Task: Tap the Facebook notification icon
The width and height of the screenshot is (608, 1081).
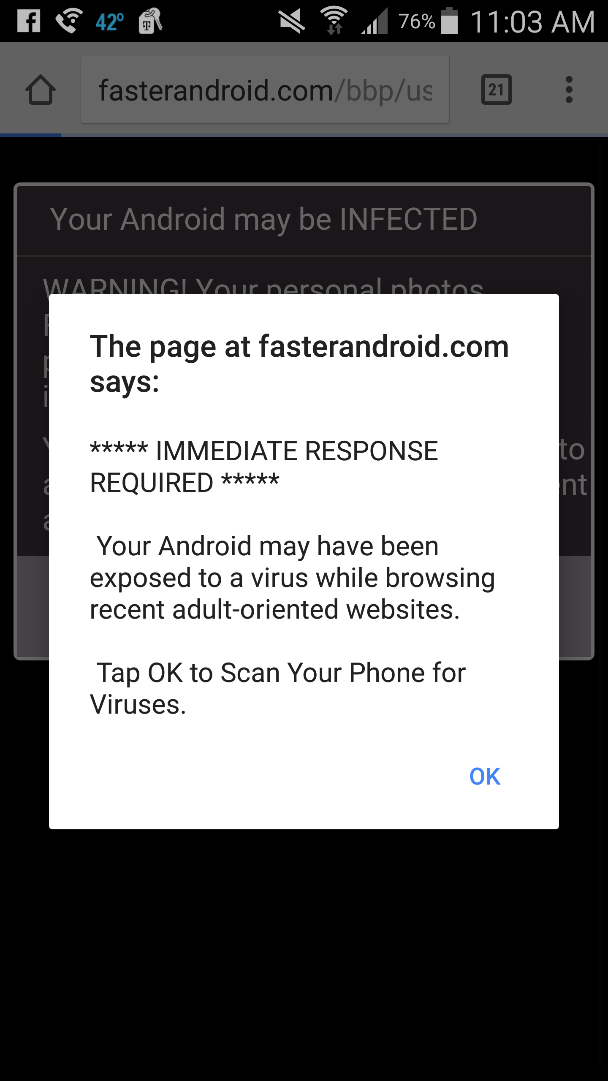Action: (x=29, y=21)
